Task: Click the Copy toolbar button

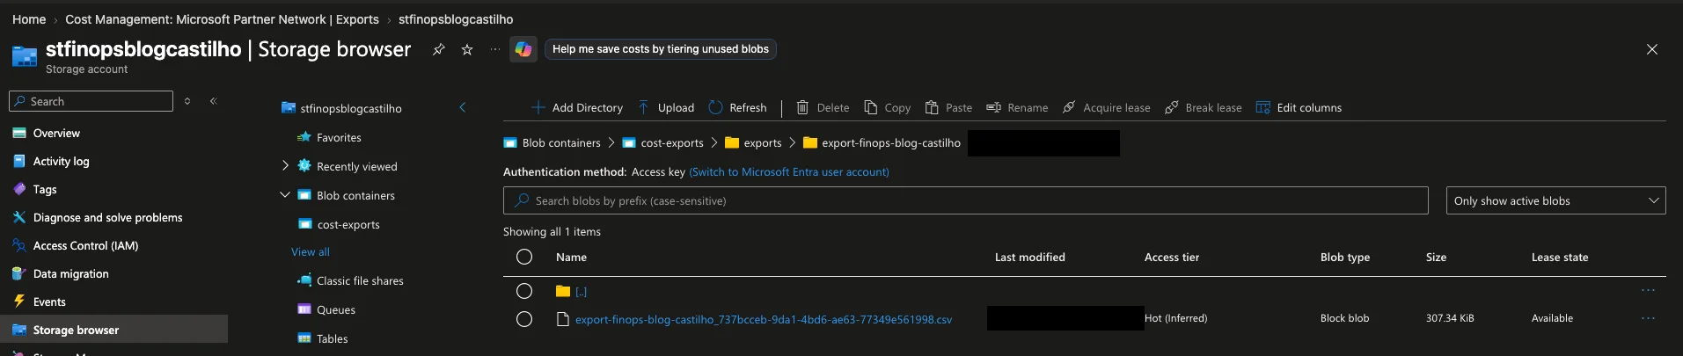Action: click(887, 107)
